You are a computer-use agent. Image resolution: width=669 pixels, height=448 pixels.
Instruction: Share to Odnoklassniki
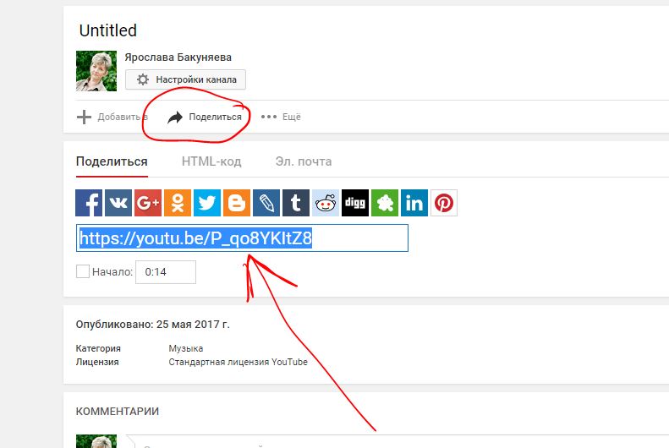pos(178,203)
